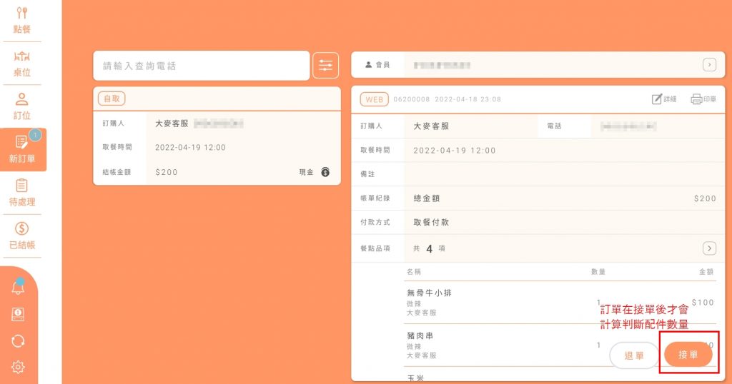Click the sync refresh icon
This screenshot has width=732, height=384.
(x=19, y=341)
